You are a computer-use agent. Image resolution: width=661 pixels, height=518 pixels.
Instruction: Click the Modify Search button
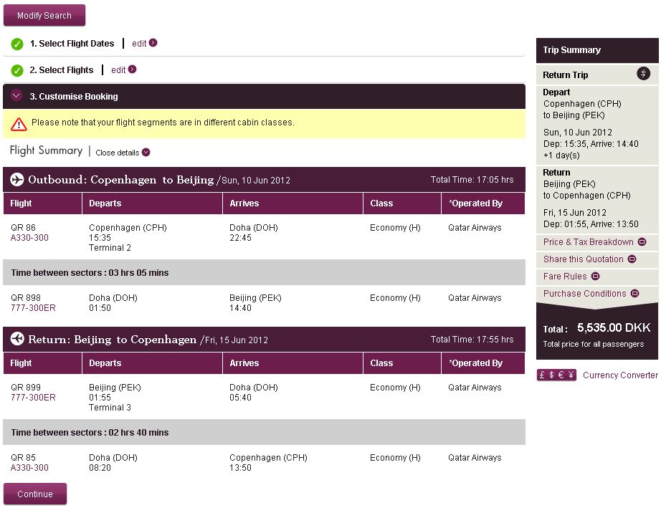[44, 15]
